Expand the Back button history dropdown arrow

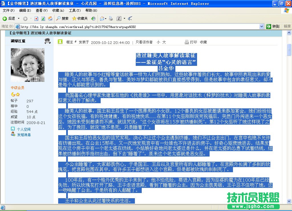click(x=19, y=19)
